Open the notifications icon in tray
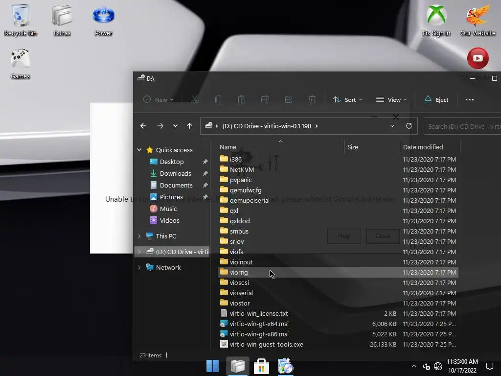Screen dimensions: 501x376 pos(489,366)
